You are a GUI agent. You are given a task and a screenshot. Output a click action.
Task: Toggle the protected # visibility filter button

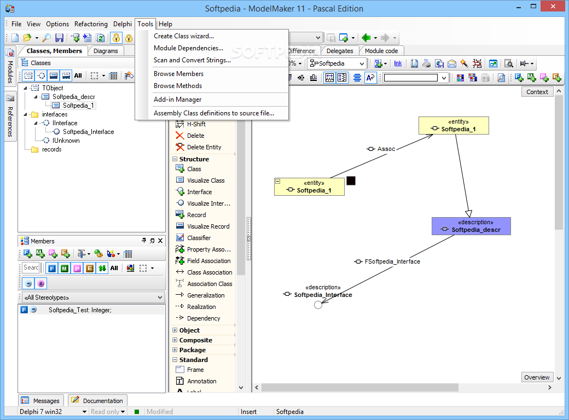point(41,284)
